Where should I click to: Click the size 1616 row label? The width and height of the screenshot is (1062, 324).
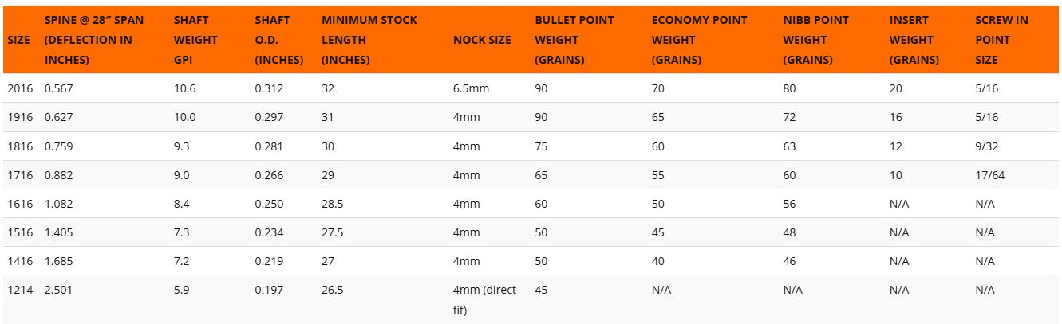(x=20, y=203)
